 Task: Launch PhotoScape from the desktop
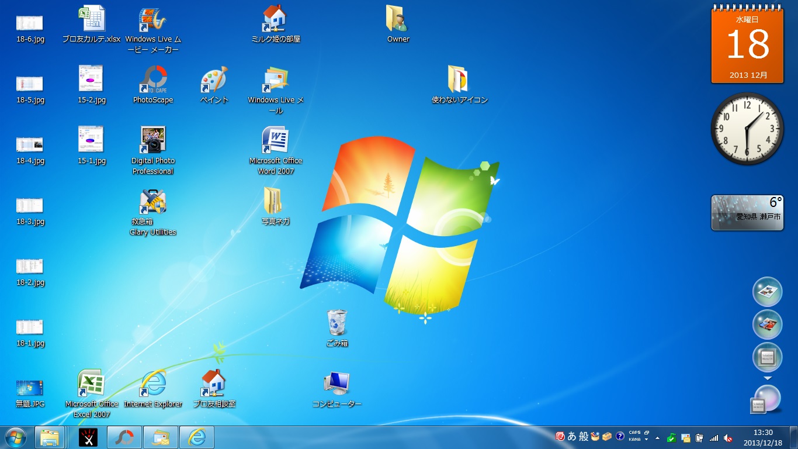point(153,85)
